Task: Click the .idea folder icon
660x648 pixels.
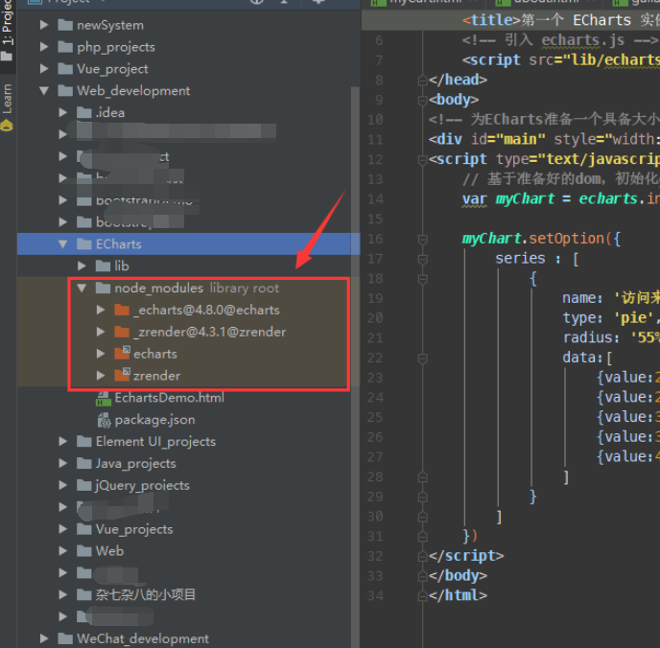Action: pyautogui.click(x=84, y=113)
